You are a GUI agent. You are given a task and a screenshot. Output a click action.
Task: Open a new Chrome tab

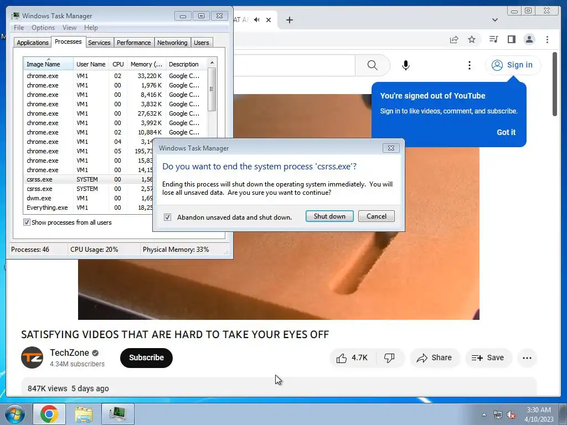pyautogui.click(x=289, y=20)
